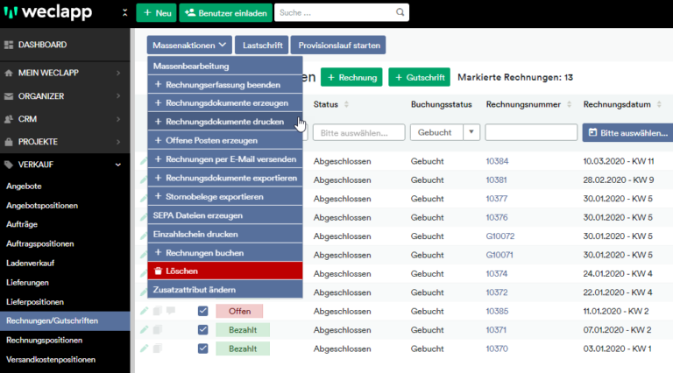Click the envelope icon for Organizer
The height and width of the screenshot is (373, 673).
(x=9, y=96)
